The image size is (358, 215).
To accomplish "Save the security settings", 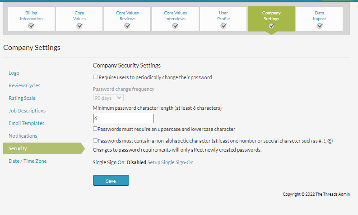I will 111,180.
